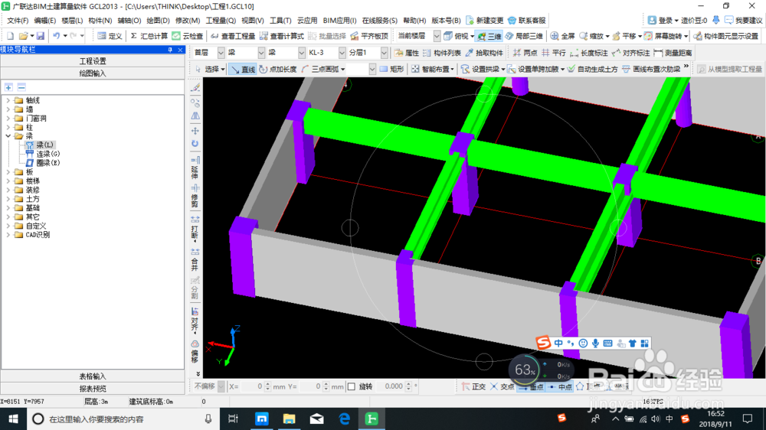
Task: Select 连梁(G) tree item
Action: pos(47,155)
